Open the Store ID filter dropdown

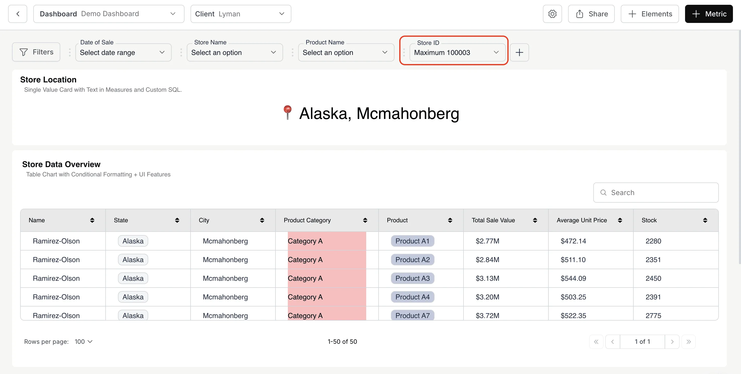click(457, 52)
